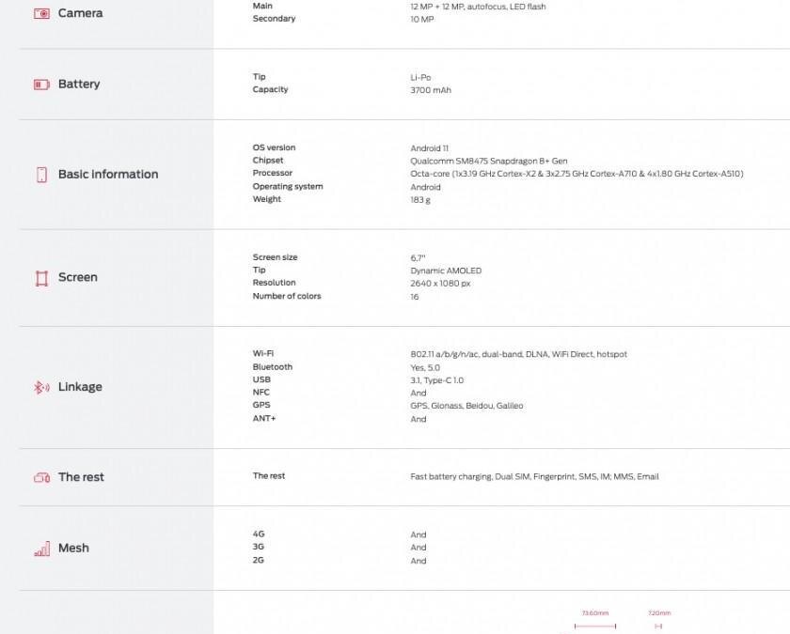The image size is (790, 634).
Task: Click the Mesh section heading
Action: pos(73,549)
